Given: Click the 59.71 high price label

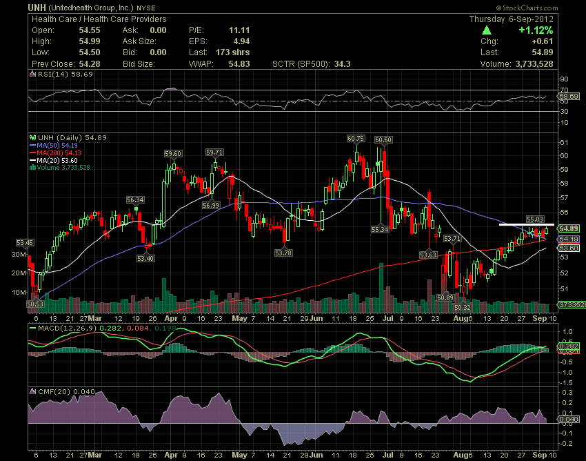Looking at the screenshot, I should [x=214, y=153].
